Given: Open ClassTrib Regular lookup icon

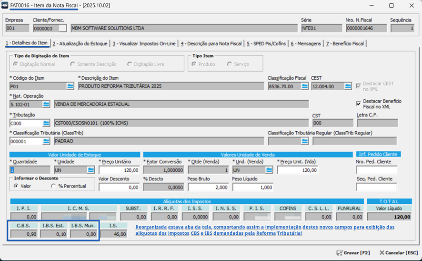Looking at the screenshot, I should [305, 141].
